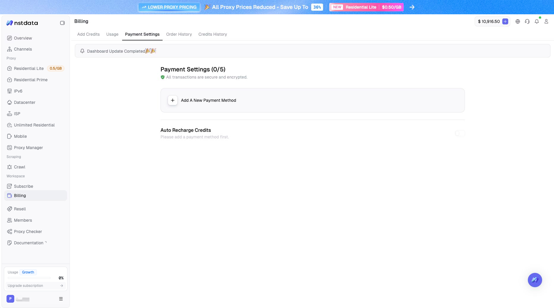Click the Growth plan badge
The height and width of the screenshot is (308, 554).
pos(28,272)
